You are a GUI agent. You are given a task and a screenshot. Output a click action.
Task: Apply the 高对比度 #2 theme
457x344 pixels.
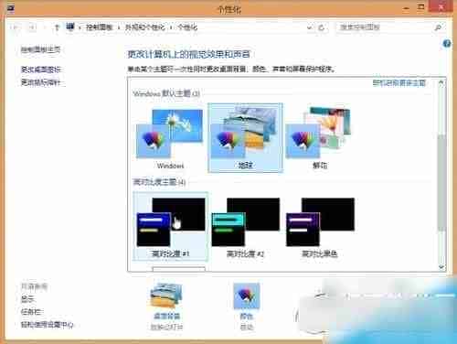245,227
